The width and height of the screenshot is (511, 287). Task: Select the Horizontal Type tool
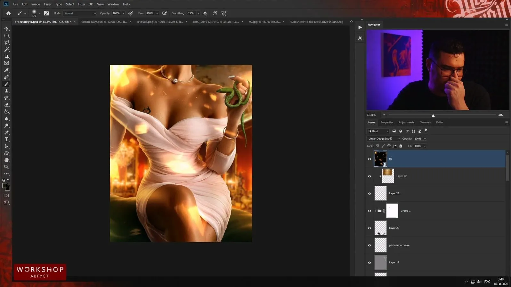coord(6,139)
